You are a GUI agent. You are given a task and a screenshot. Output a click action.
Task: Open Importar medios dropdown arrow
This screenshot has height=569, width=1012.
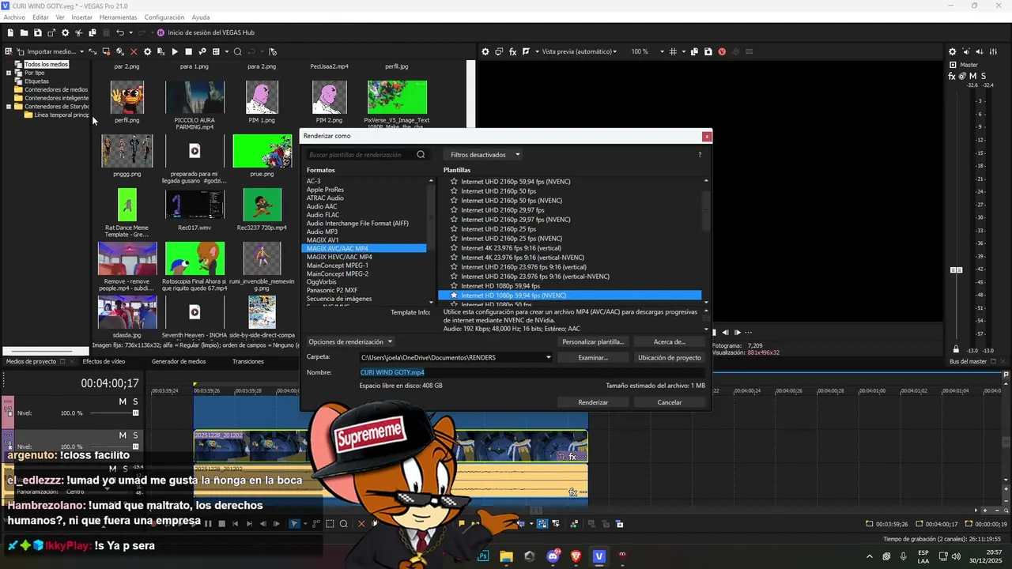coord(81,51)
